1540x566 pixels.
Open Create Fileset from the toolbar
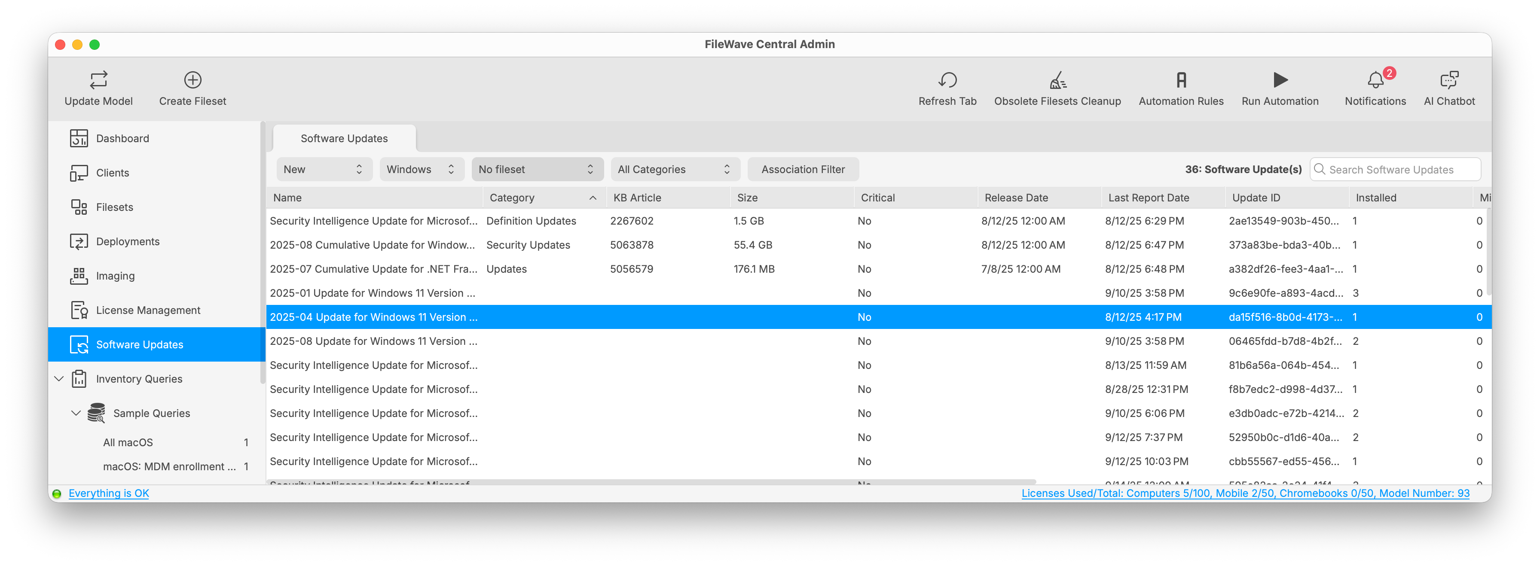tap(192, 80)
